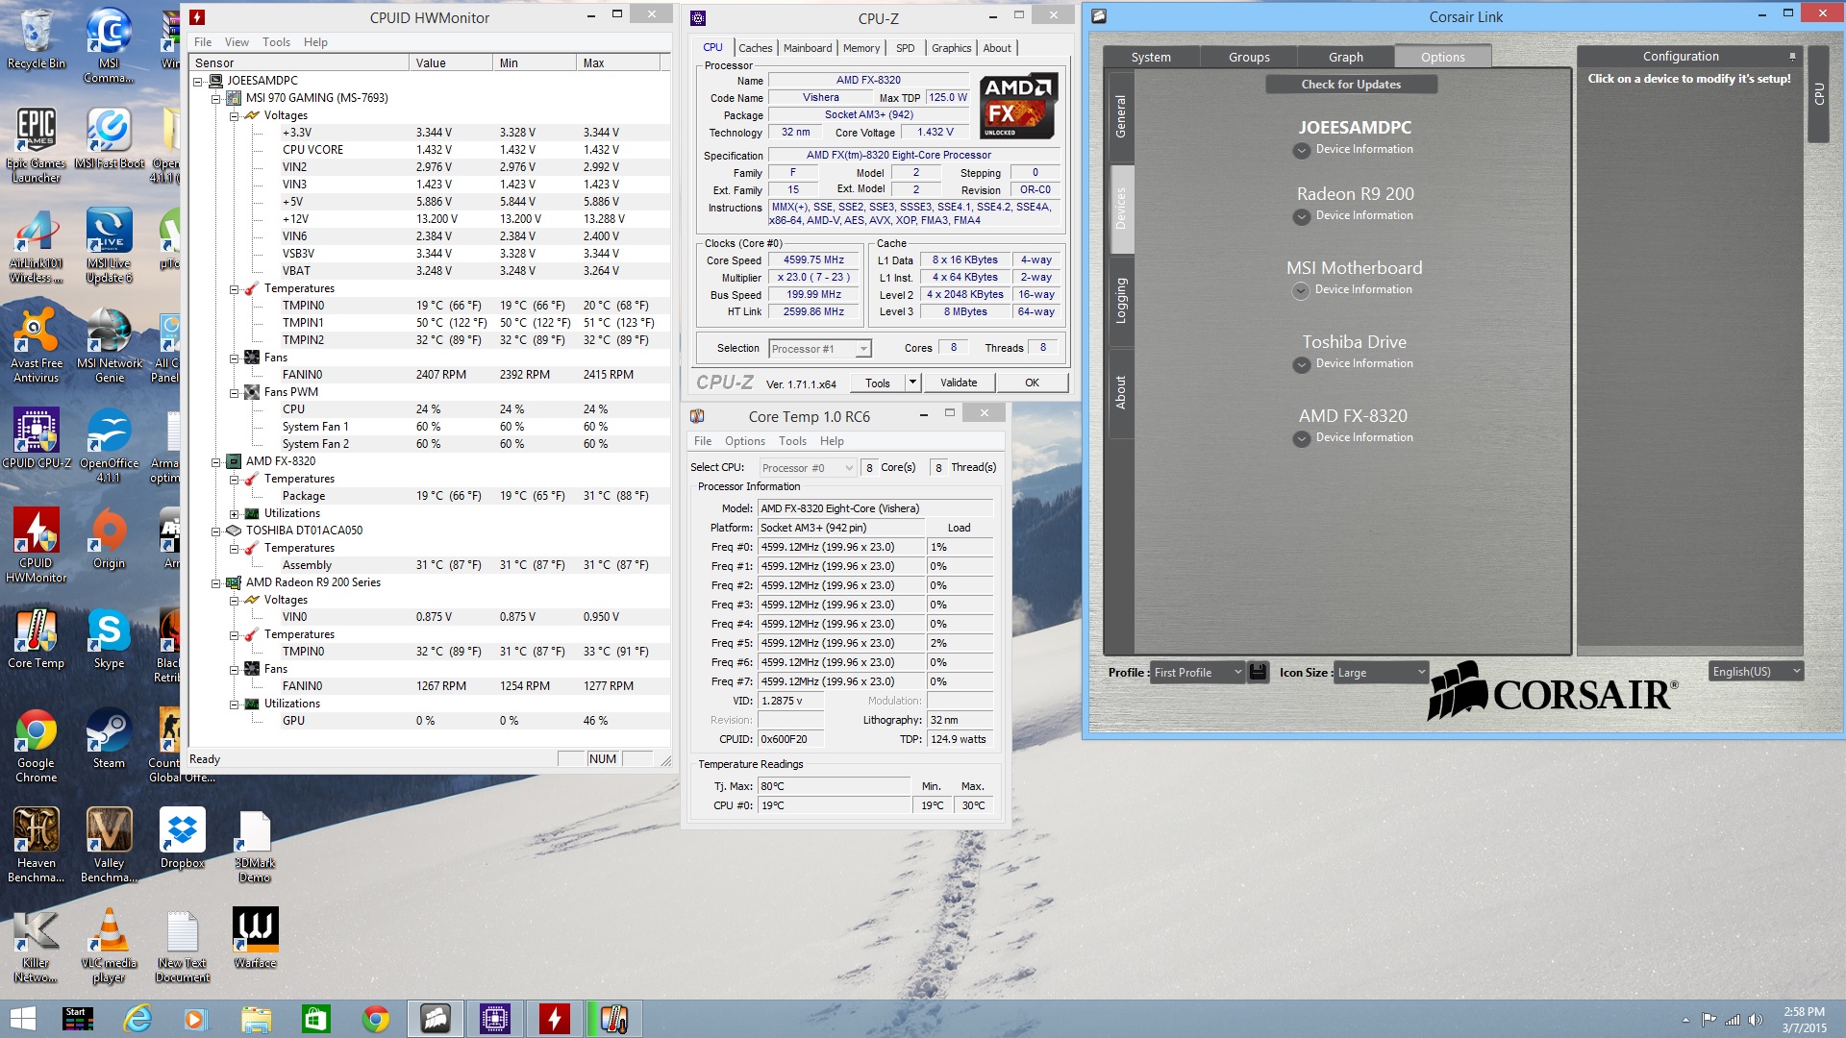Expand MSI Motherboard Device Information
The image size is (1846, 1038).
1301,290
